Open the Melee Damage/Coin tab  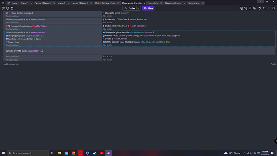(x=105, y=3)
